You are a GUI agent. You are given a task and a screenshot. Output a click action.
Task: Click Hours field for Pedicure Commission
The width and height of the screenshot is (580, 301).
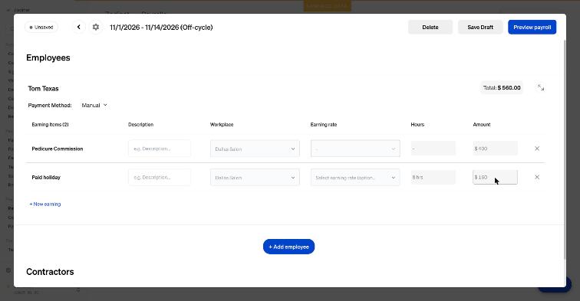(x=433, y=149)
